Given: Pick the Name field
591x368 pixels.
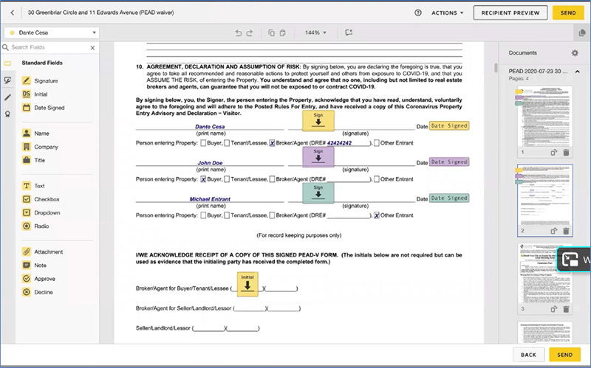Looking at the screenshot, I should [35, 133].
